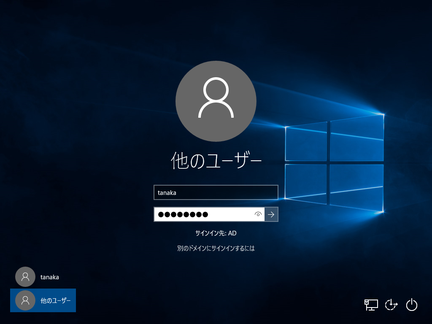Open the network connection icon
Screen dimensions: 432x324
click(371, 305)
